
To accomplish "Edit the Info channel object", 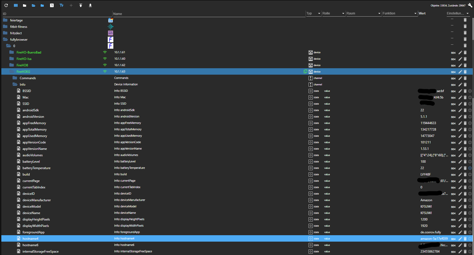I will click(x=460, y=85).
